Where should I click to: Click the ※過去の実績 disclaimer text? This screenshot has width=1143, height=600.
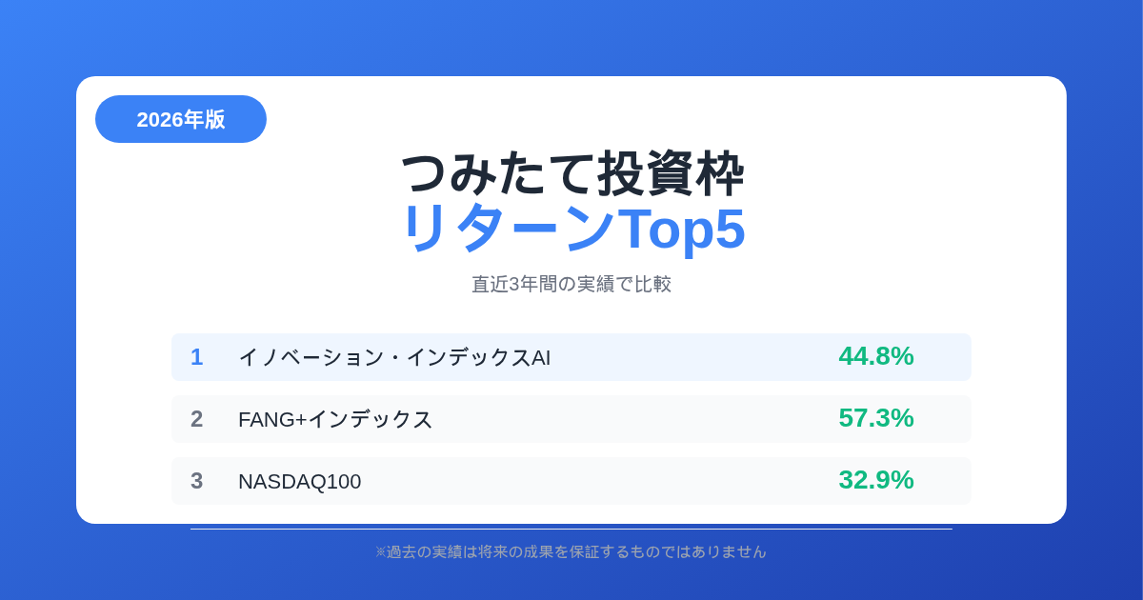click(x=571, y=551)
